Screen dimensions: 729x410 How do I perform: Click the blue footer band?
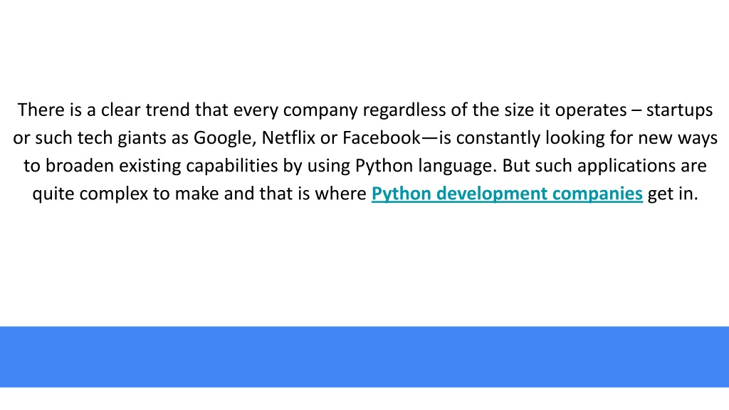(364, 357)
